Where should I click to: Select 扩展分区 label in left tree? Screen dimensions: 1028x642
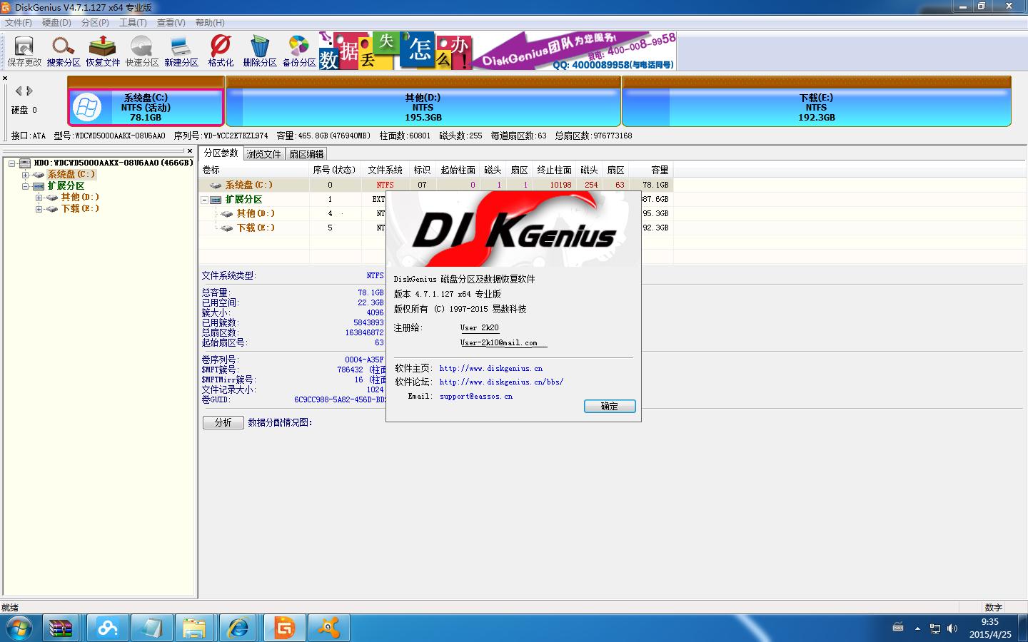(66, 186)
